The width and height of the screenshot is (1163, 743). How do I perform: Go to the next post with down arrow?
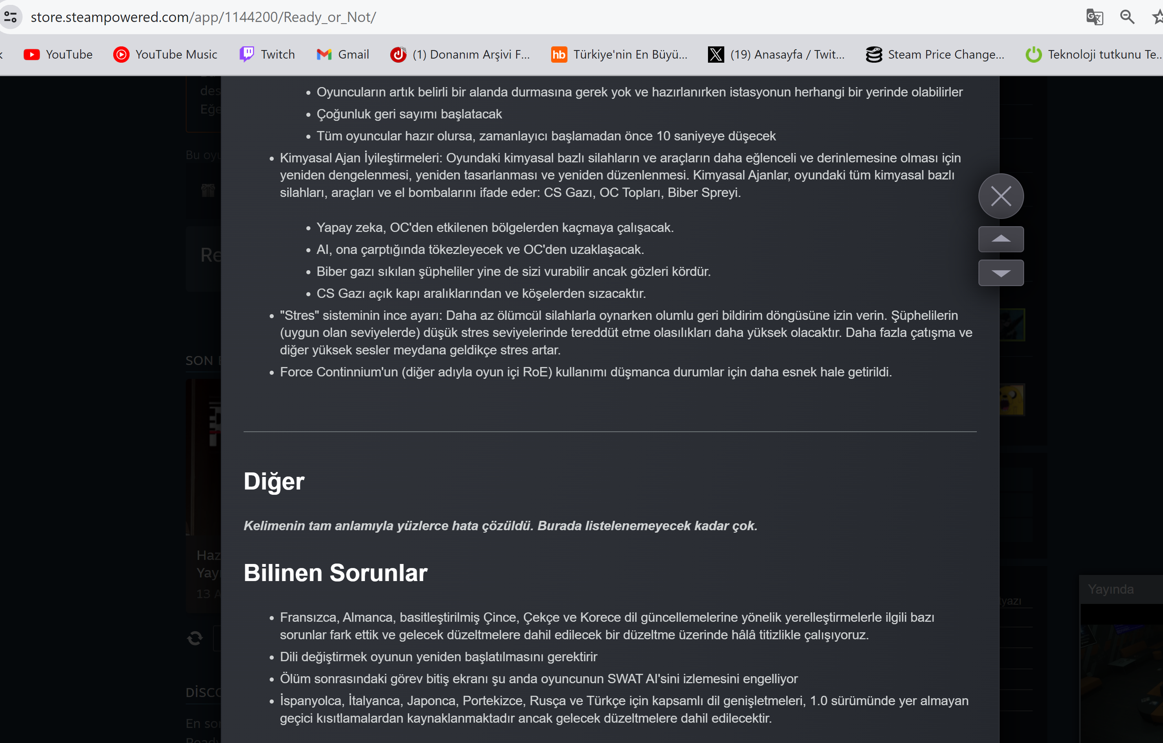click(x=1001, y=273)
